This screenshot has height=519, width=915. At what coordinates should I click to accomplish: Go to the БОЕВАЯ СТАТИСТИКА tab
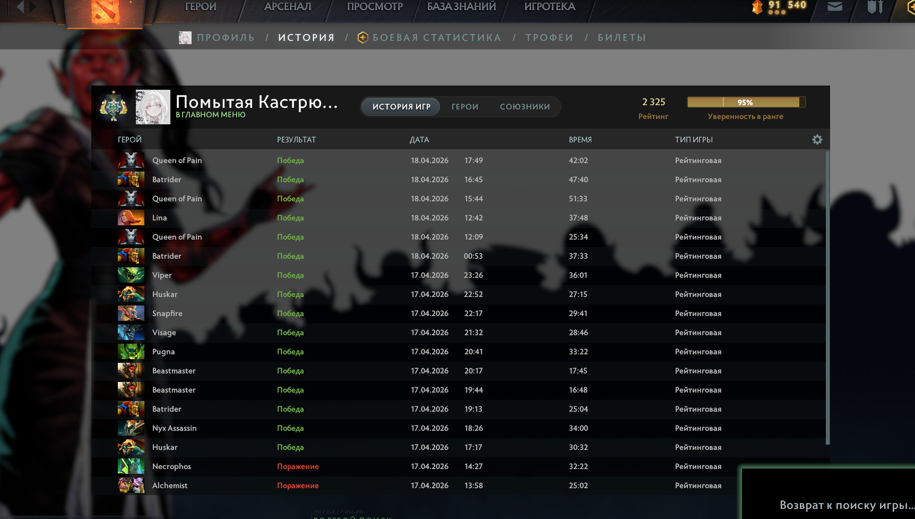point(437,38)
